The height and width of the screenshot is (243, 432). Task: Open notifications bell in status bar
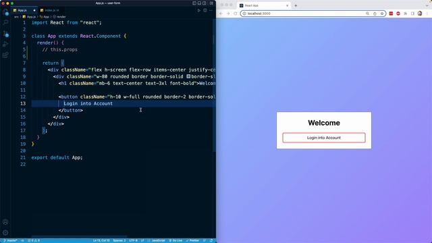pos(211,240)
